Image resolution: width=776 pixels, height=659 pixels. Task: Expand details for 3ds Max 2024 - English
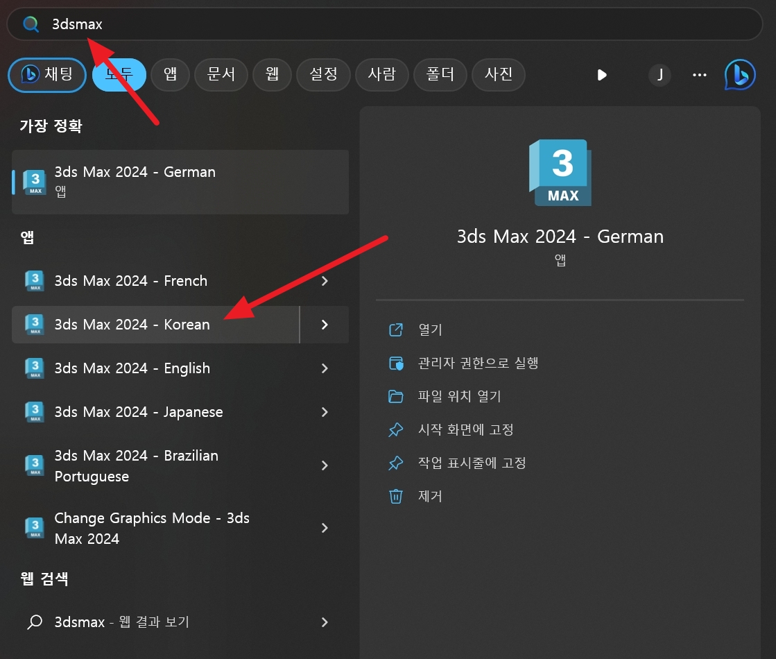(325, 368)
